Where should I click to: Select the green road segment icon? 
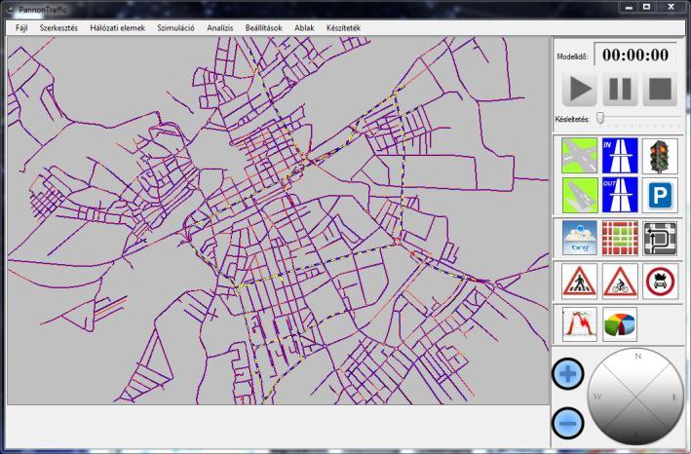click(580, 195)
